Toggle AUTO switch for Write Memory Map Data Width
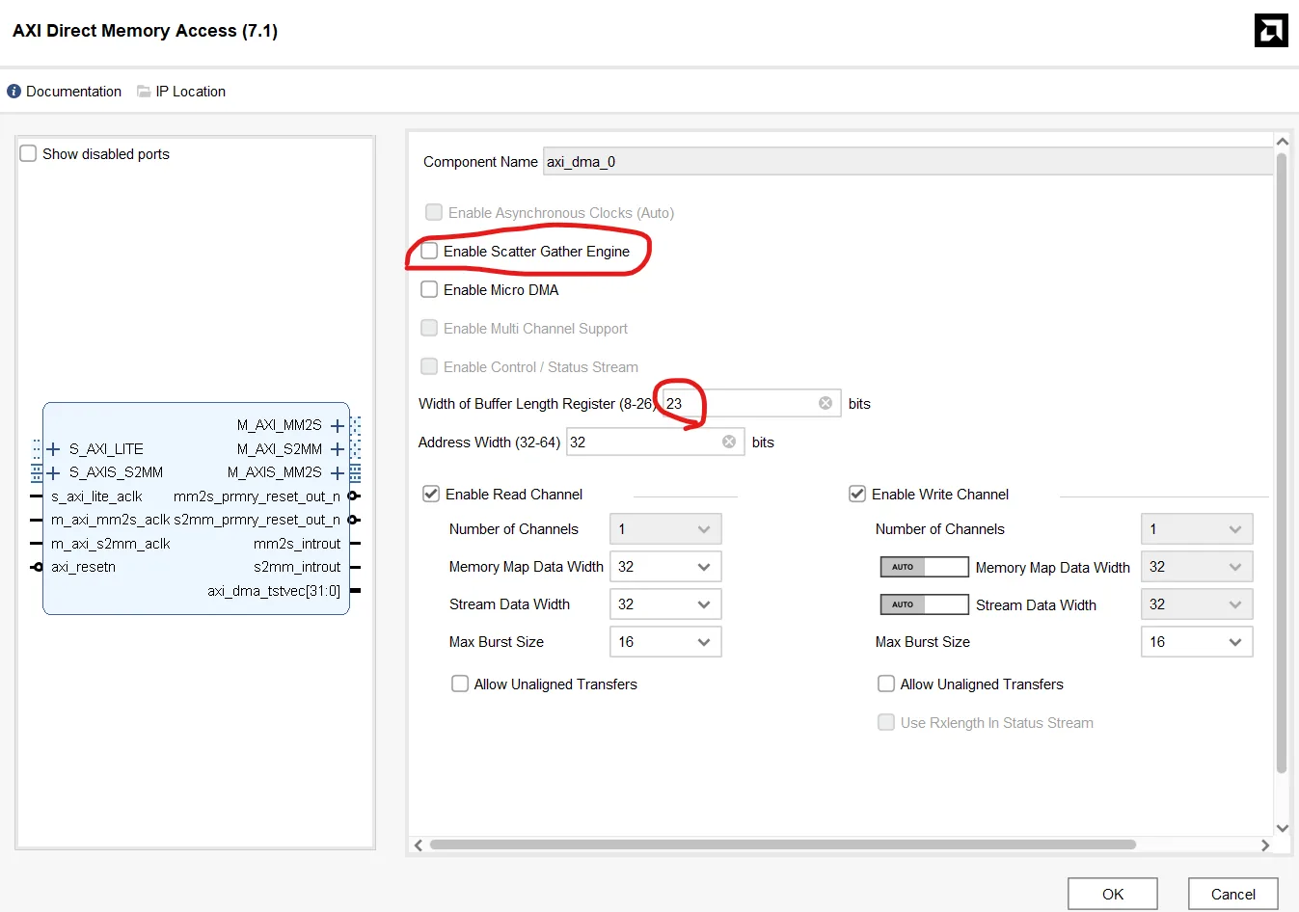Screen dimensions: 1299x912 [x=924, y=567]
